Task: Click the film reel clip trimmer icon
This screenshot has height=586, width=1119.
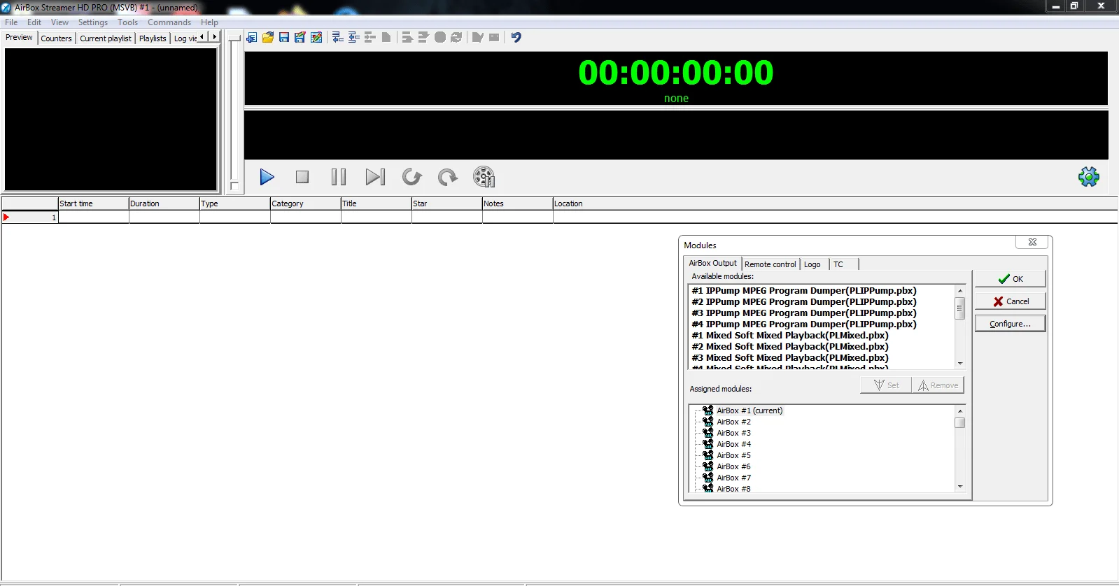Action: [484, 178]
